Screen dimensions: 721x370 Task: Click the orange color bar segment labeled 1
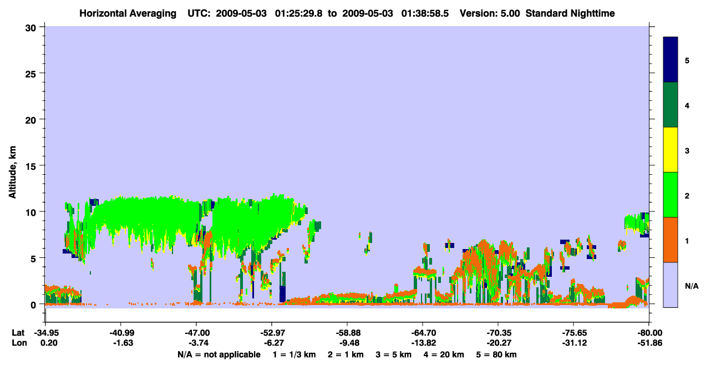[x=671, y=240]
